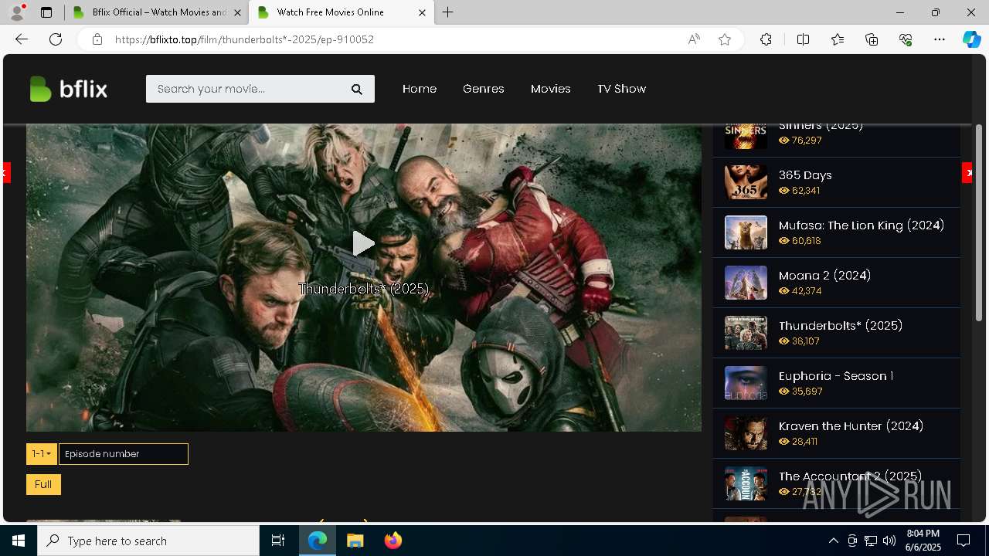Click the 365 Days poster thumbnail
This screenshot has width=989, height=556.
pyautogui.click(x=746, y=183)
